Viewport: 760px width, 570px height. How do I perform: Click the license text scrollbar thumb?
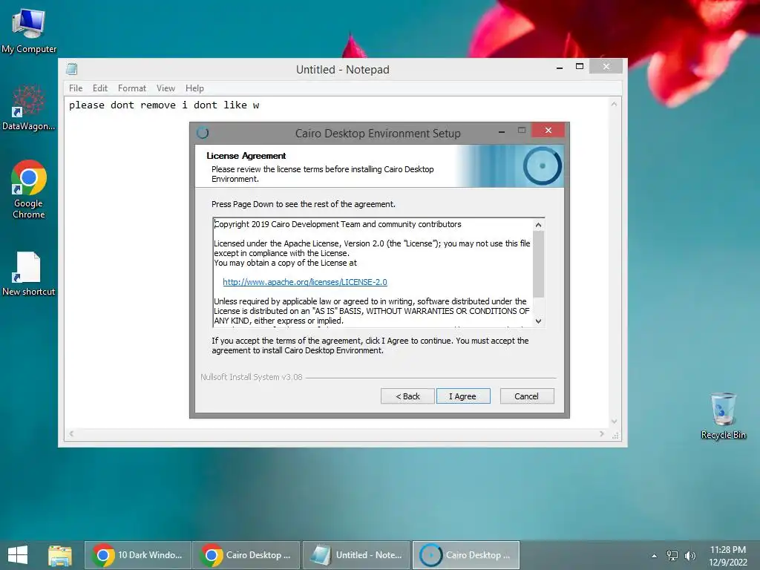[x=539, y=263]
